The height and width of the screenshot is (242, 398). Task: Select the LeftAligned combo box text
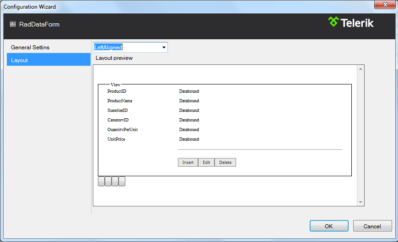(x=108, y=47)
